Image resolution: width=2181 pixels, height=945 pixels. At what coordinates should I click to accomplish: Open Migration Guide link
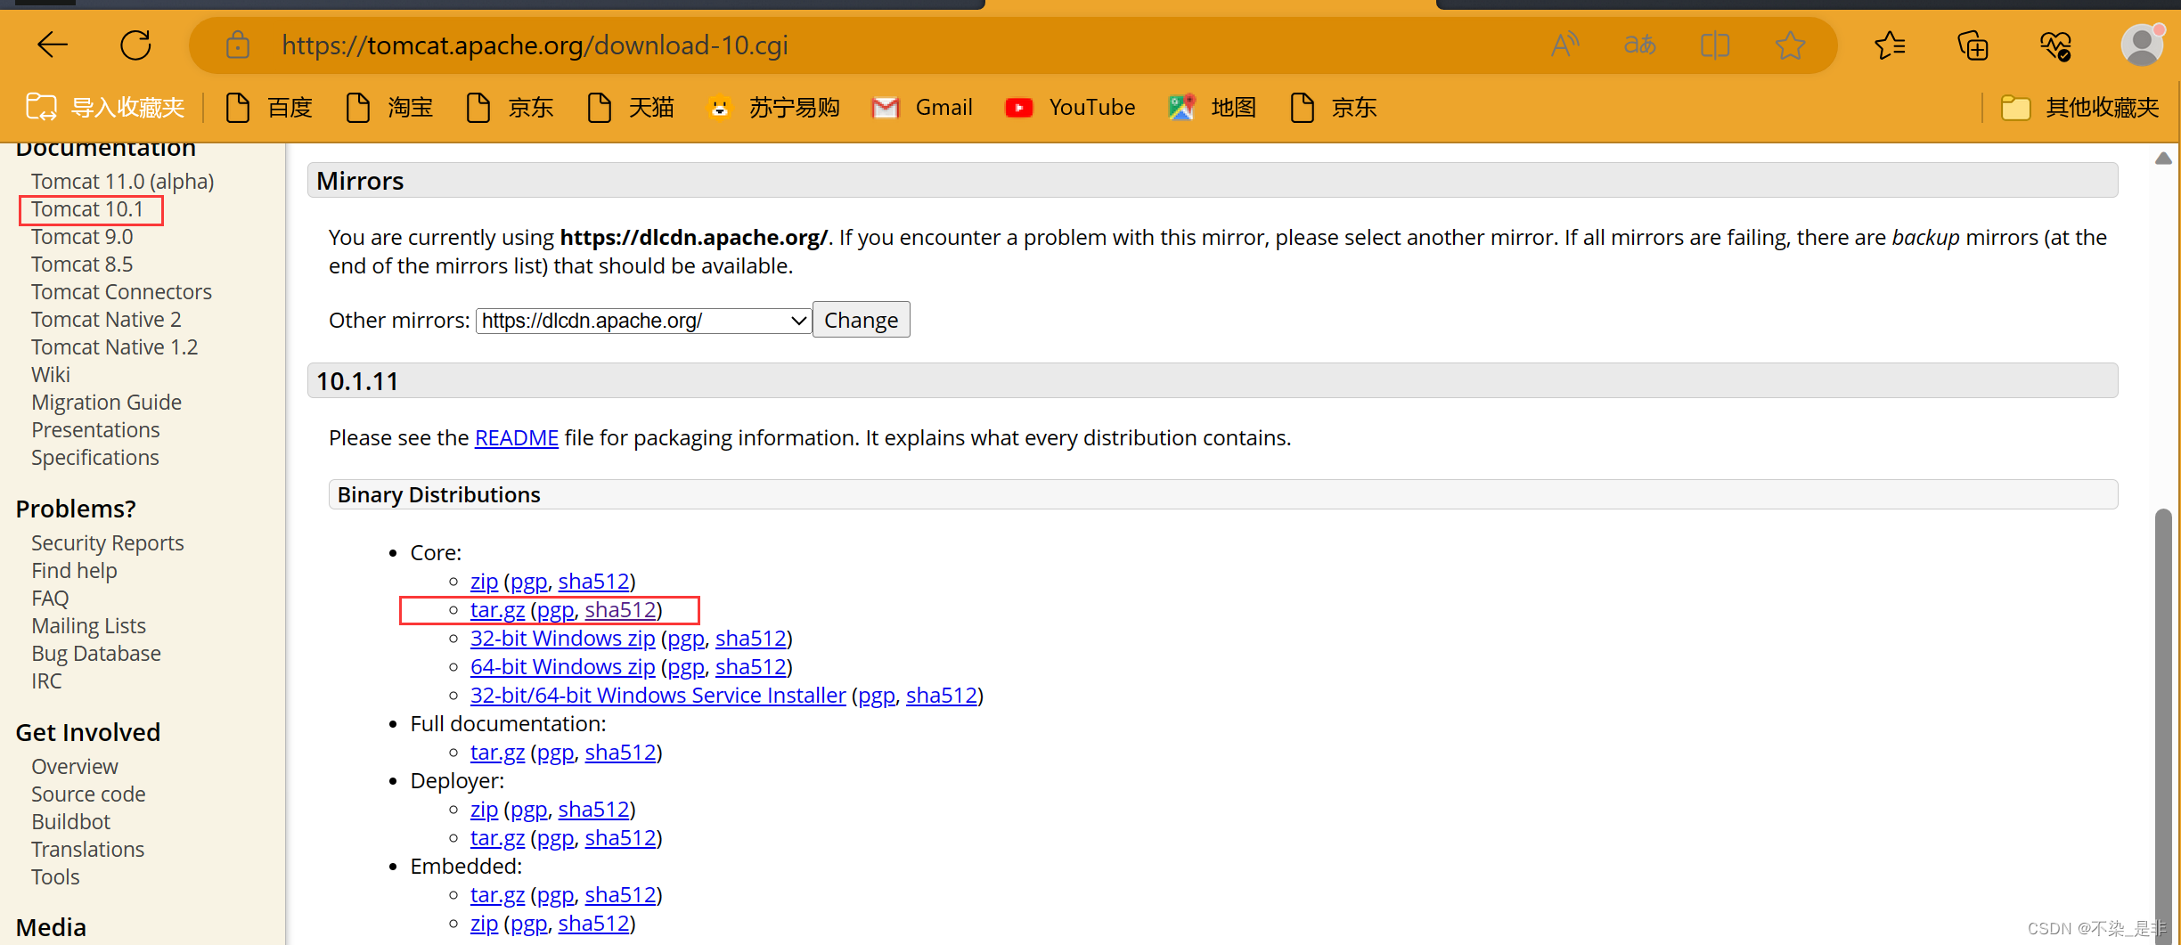[106, 403]
